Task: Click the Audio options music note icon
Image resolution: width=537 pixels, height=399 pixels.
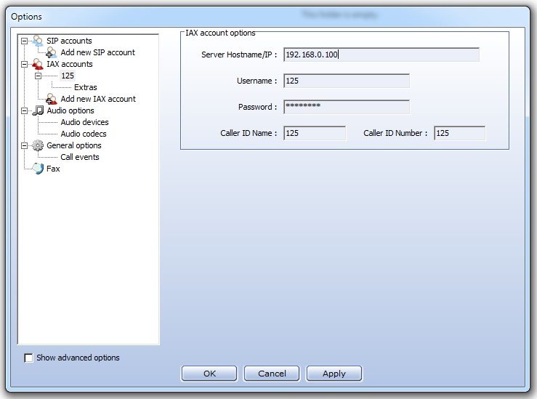Action: pyautogui.click(x=38, y=110)
